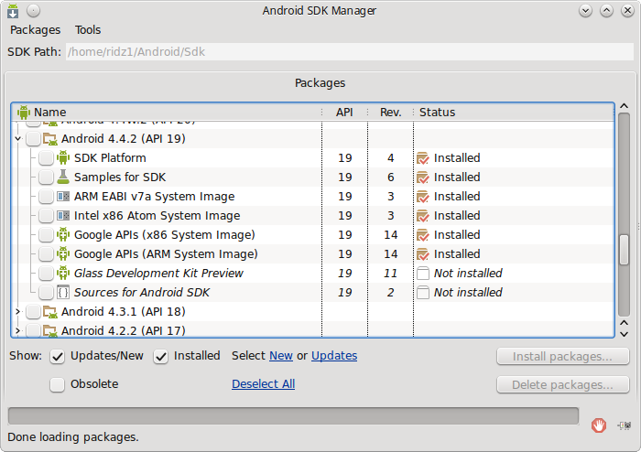This screenshot has width=641, height=452.
Task: Collapse the Android 4.4.2 (API 19) group
Action: 18,139
